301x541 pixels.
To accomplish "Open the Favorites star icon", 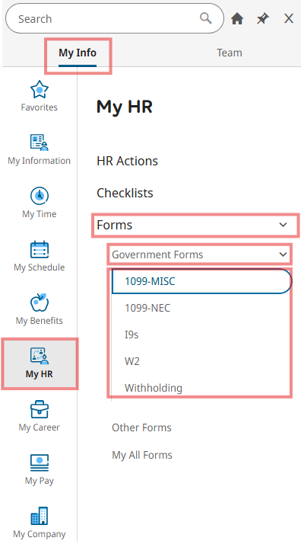I will pos(40,89).
